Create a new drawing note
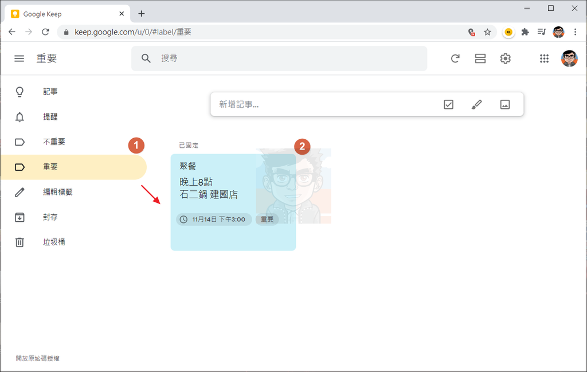 point(476,104)
